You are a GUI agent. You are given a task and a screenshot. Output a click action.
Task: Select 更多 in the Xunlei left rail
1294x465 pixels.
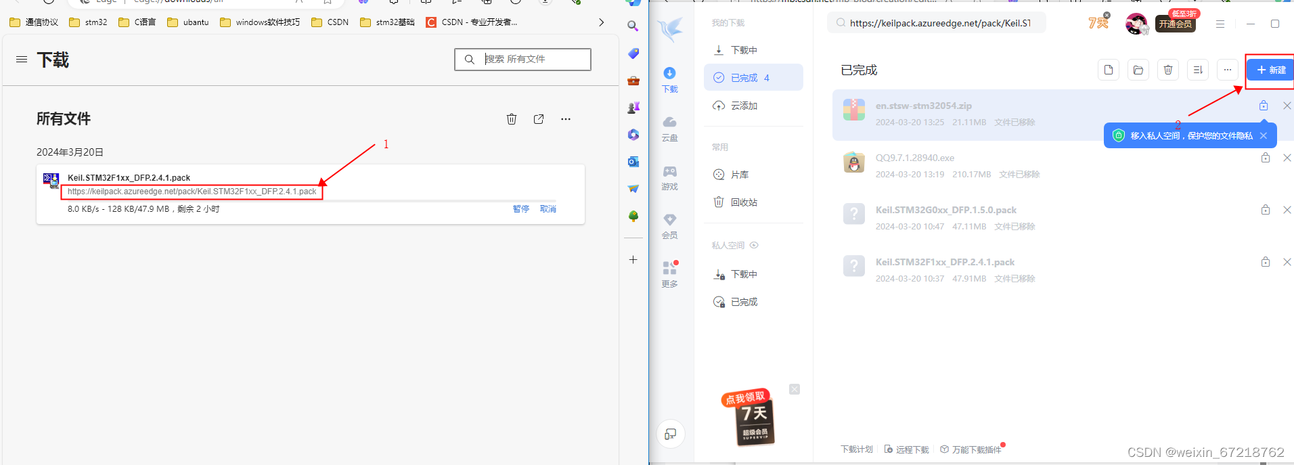(669, 274)
